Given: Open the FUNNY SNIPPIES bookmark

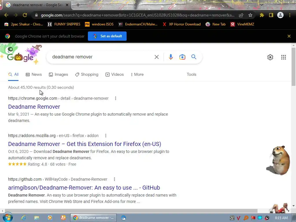Looking at the screenshot, I should [64, 24].
